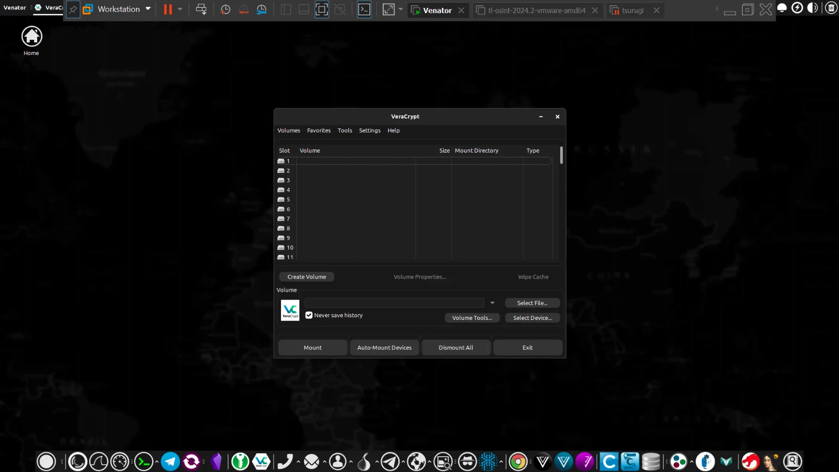Click the Dismount All button
The height and width of the screenshot is (472, 839).
456,348
